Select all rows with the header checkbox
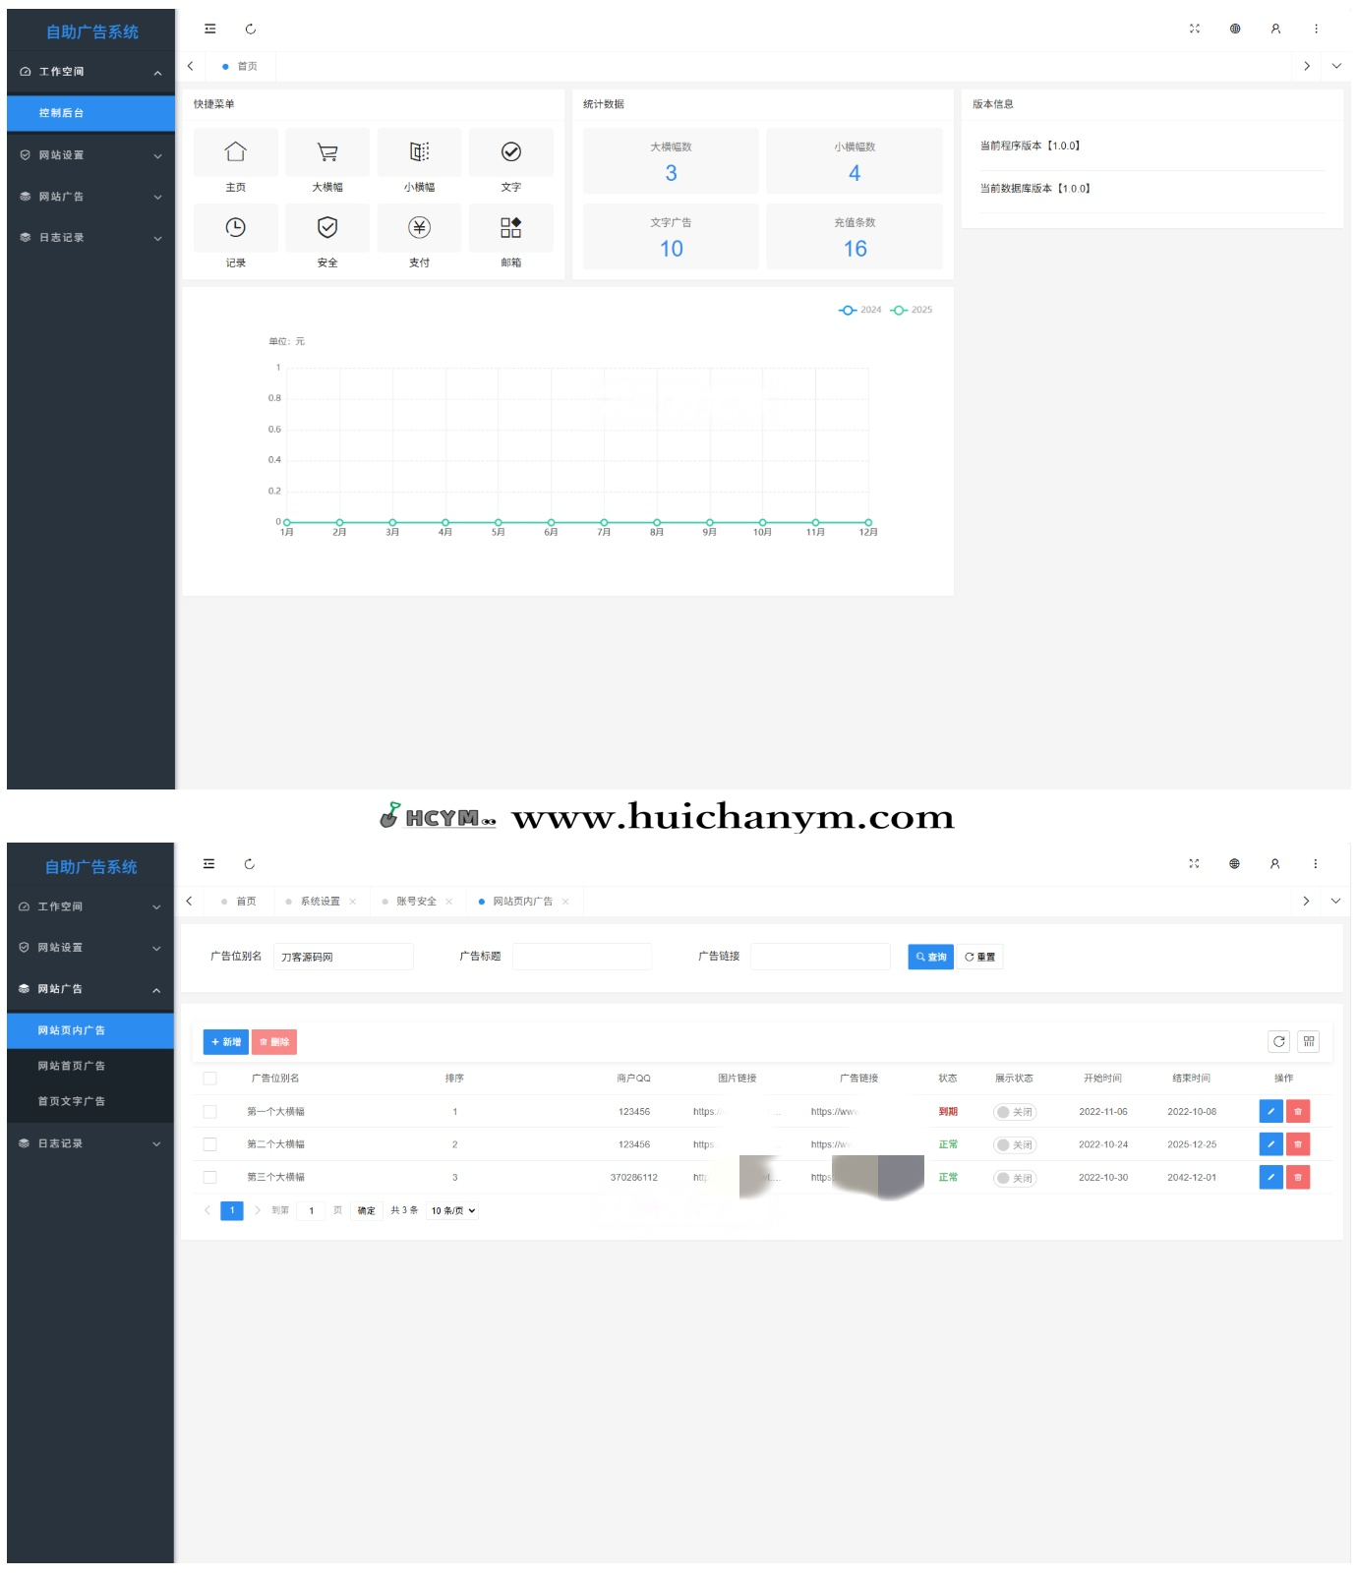The width and height of the screenshot is (1358, 1577). tap(209, 1079)
